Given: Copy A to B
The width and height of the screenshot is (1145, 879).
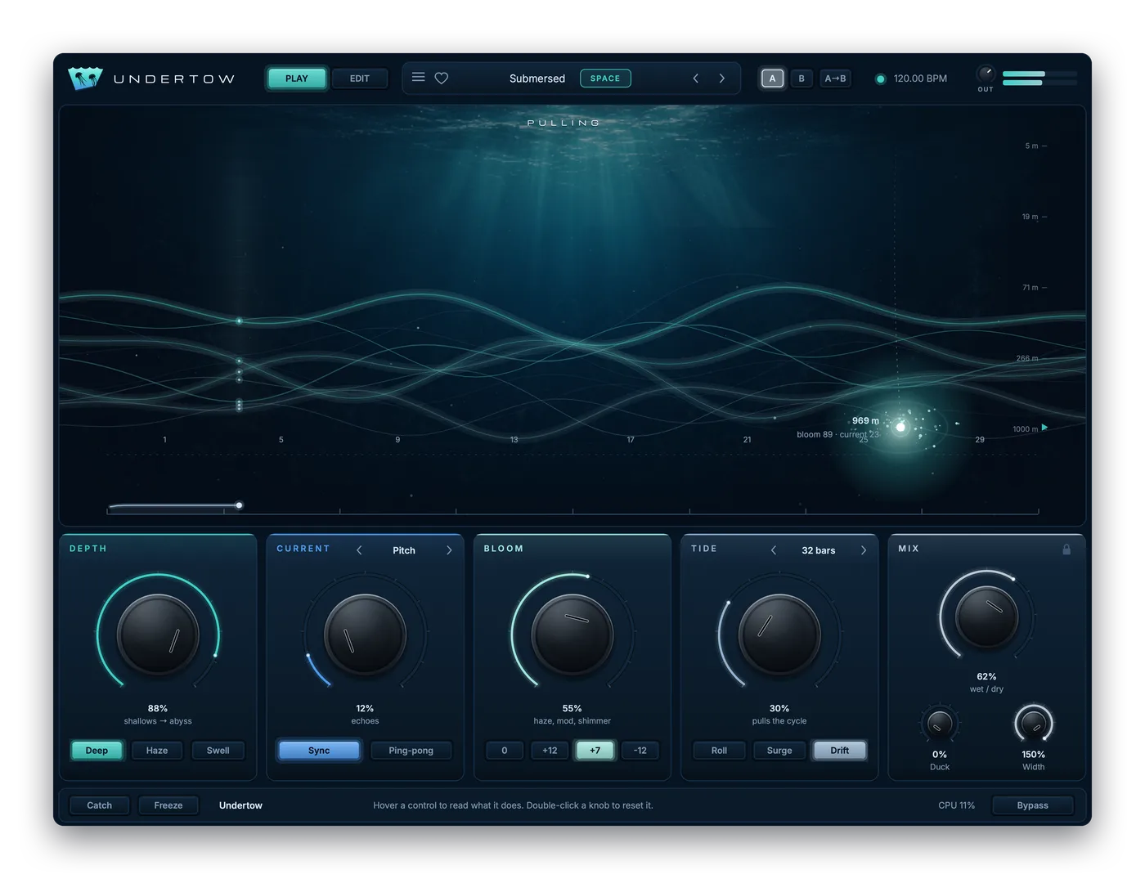Looking at the screenshot, I should 835,78.
